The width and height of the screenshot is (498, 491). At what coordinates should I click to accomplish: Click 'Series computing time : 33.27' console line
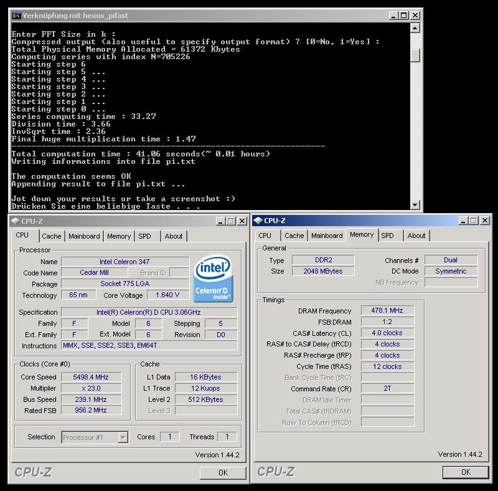[84, 117]
